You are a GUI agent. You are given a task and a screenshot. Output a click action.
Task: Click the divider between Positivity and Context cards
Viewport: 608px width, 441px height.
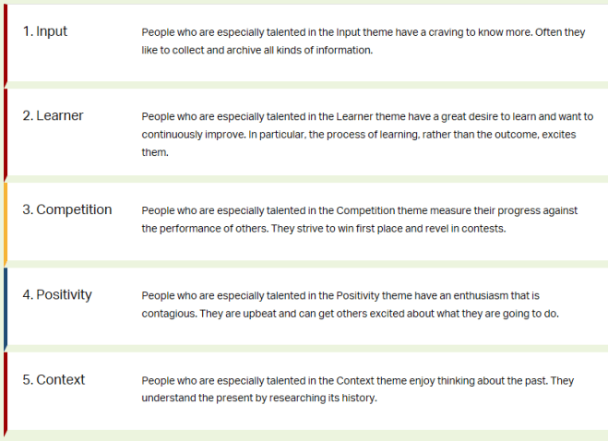pos(304,348)
